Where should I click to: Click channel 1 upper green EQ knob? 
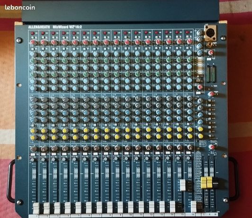(33, 61)
